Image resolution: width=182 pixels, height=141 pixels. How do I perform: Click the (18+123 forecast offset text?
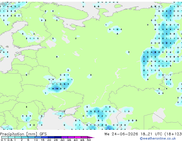(173, 134)
